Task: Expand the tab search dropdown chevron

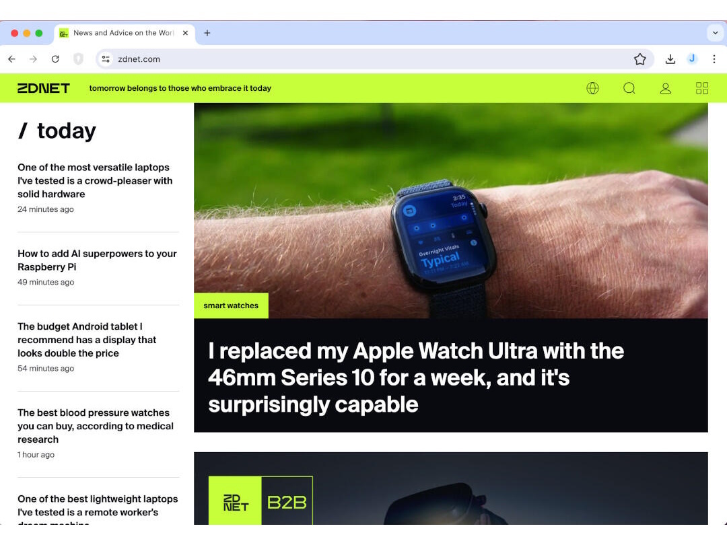Action: point(715,33)
